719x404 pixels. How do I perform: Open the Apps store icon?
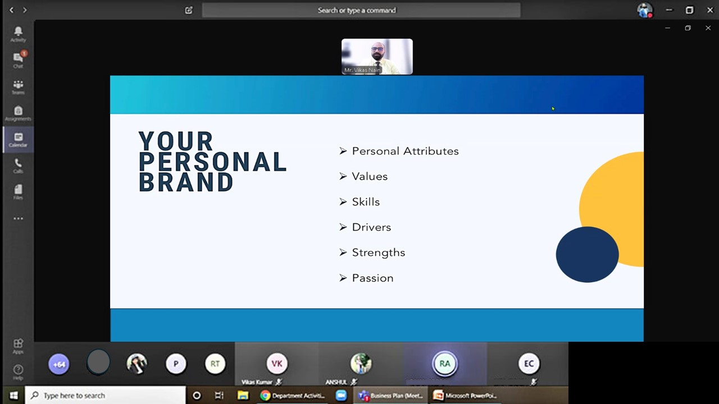click(x=18, y=345)
